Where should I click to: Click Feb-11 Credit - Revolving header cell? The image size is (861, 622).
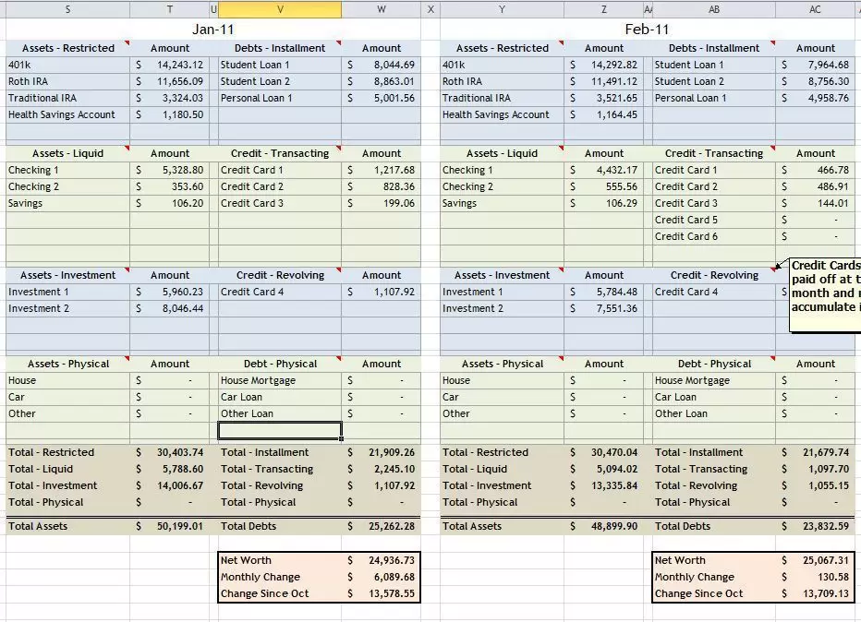click(x=714, y=275)
